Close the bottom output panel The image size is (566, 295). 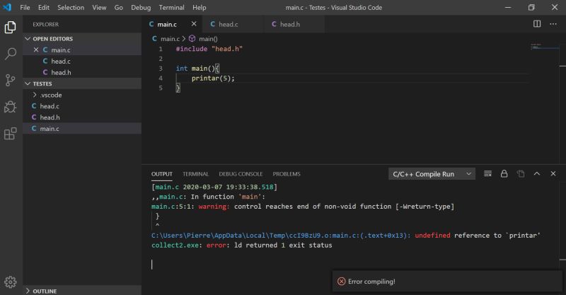(553, 174)
